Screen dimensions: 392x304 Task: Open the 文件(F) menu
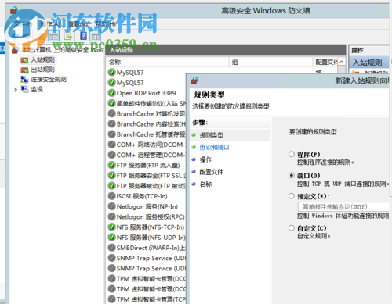(x=23, y=24)
